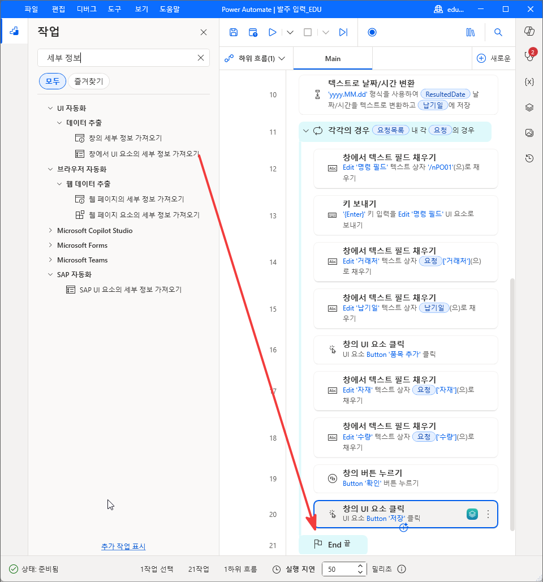Open the 편집 menu
The height and width of the screenshot is (582, 543).
point(58,9)
